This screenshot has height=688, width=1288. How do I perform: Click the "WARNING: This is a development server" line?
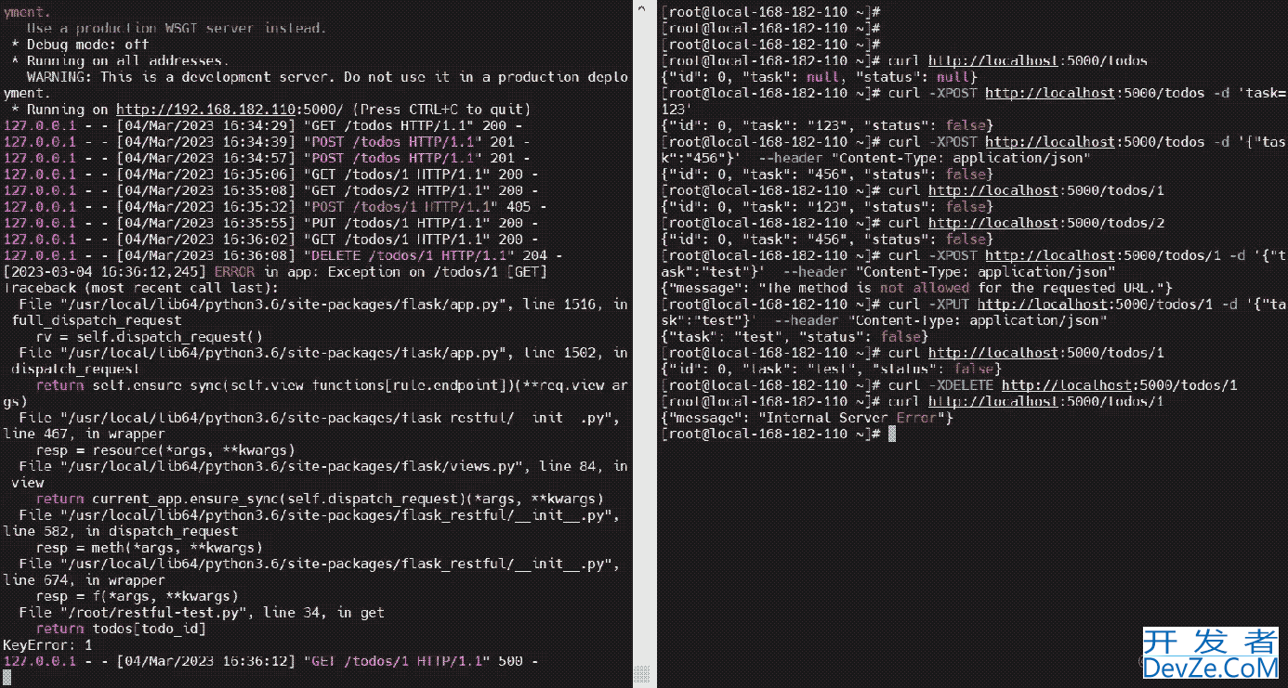tap(316, 84)
